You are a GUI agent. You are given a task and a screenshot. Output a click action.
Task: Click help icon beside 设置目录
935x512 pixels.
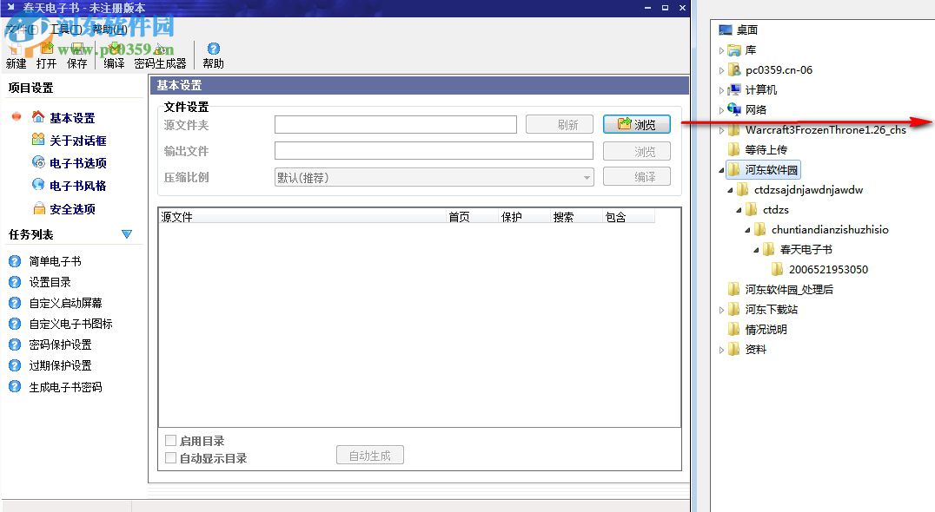point(15,281)
